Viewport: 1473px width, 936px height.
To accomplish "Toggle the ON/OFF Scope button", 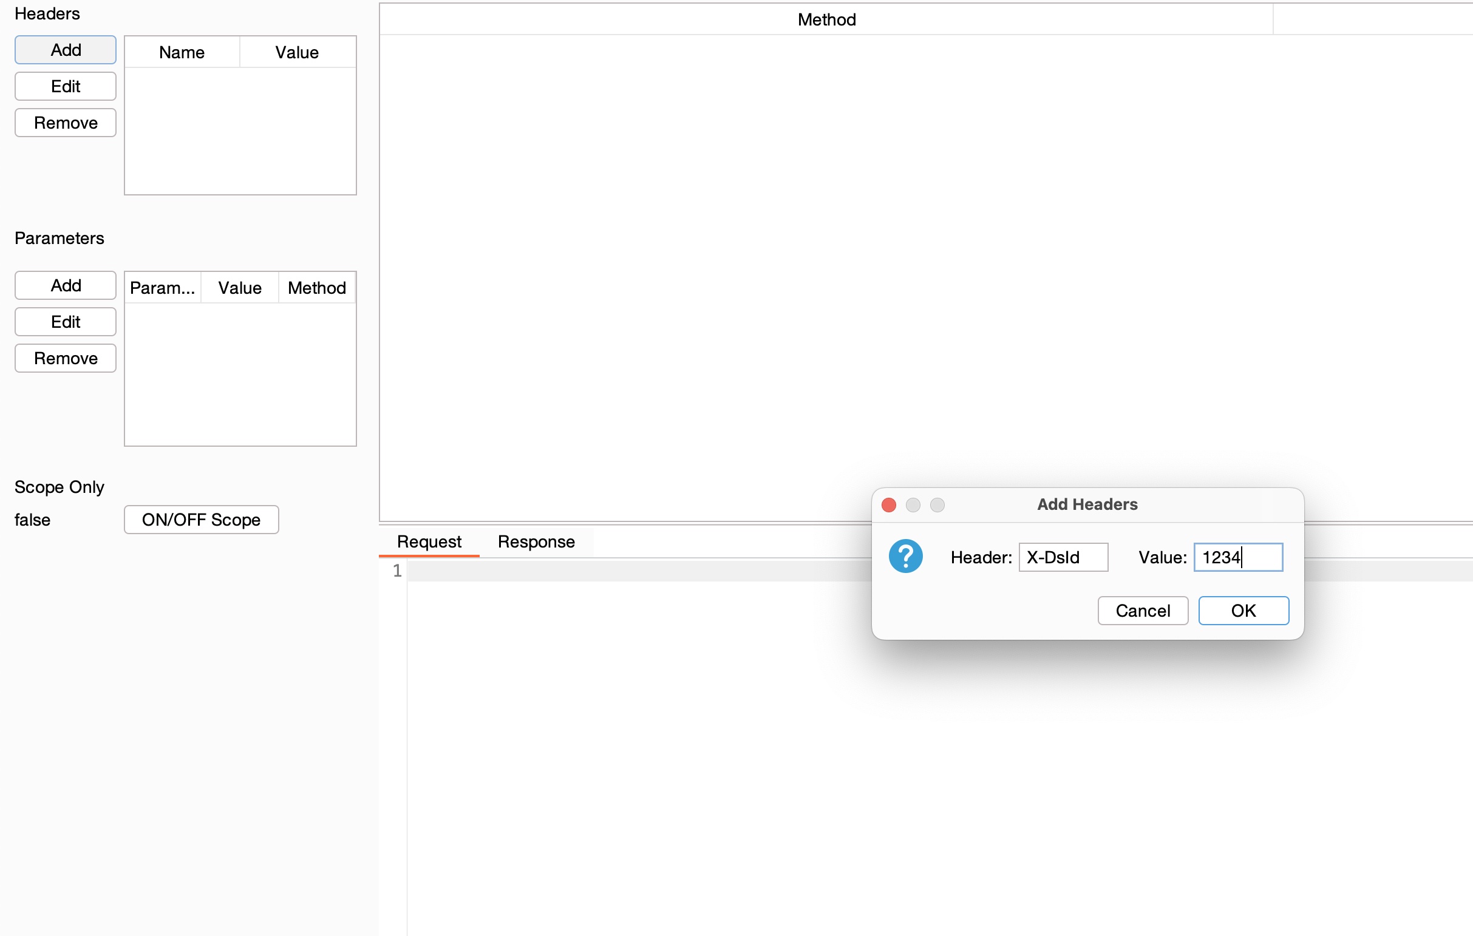I will coord(201,520).
